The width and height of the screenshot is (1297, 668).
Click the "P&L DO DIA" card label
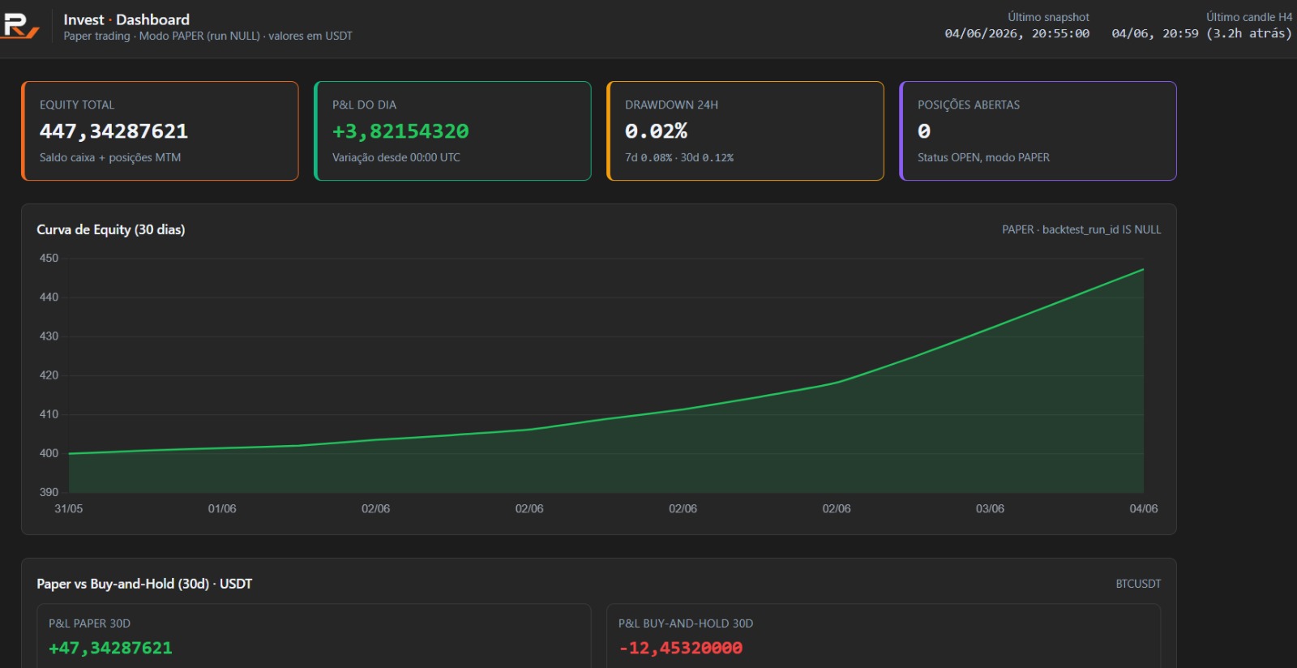pyautogui.click(x=364, y=105)
